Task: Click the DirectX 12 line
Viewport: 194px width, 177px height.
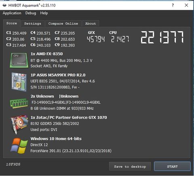Action: click(x=39, y=145)
